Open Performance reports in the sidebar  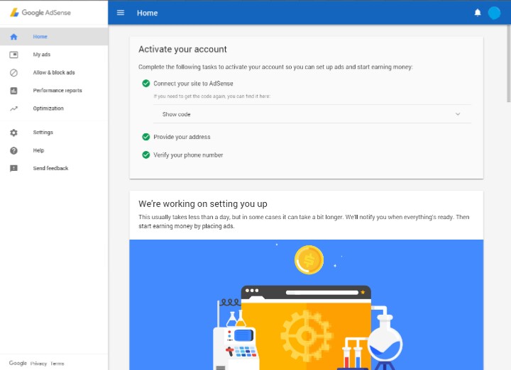click(54, 90)
